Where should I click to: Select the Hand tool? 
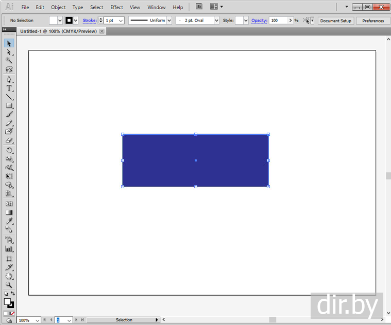[x=9, y=276]
